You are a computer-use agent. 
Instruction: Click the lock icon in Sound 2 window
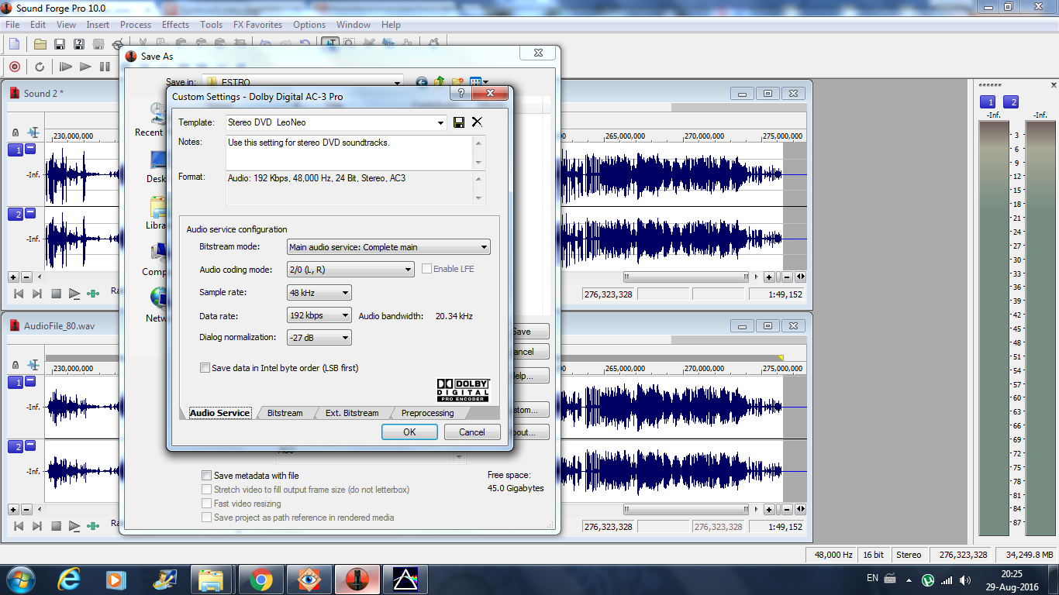coord(15,133)
